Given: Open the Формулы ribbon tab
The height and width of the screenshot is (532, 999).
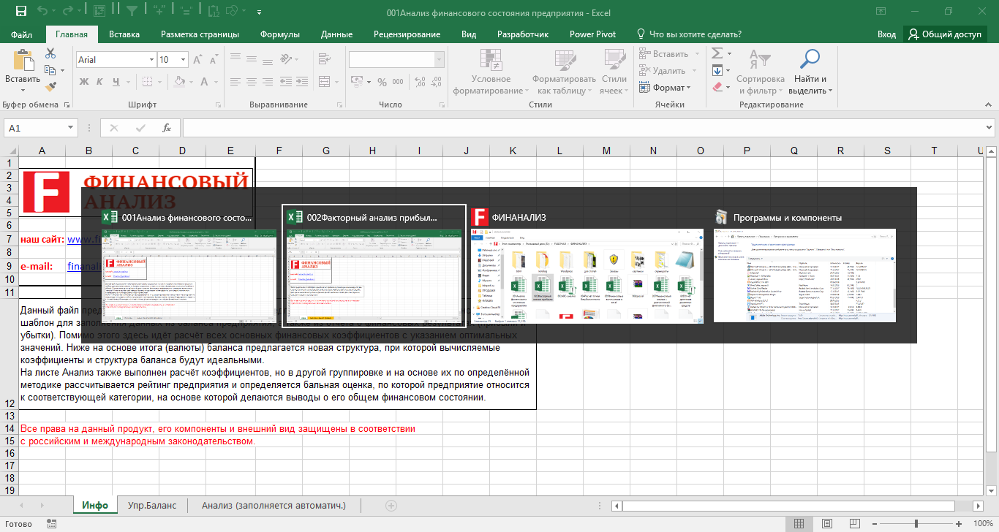Looking at the screenshot, I should (279, 34).
